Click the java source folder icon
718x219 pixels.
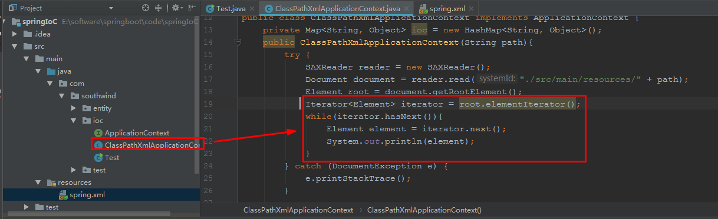point(51,71)
